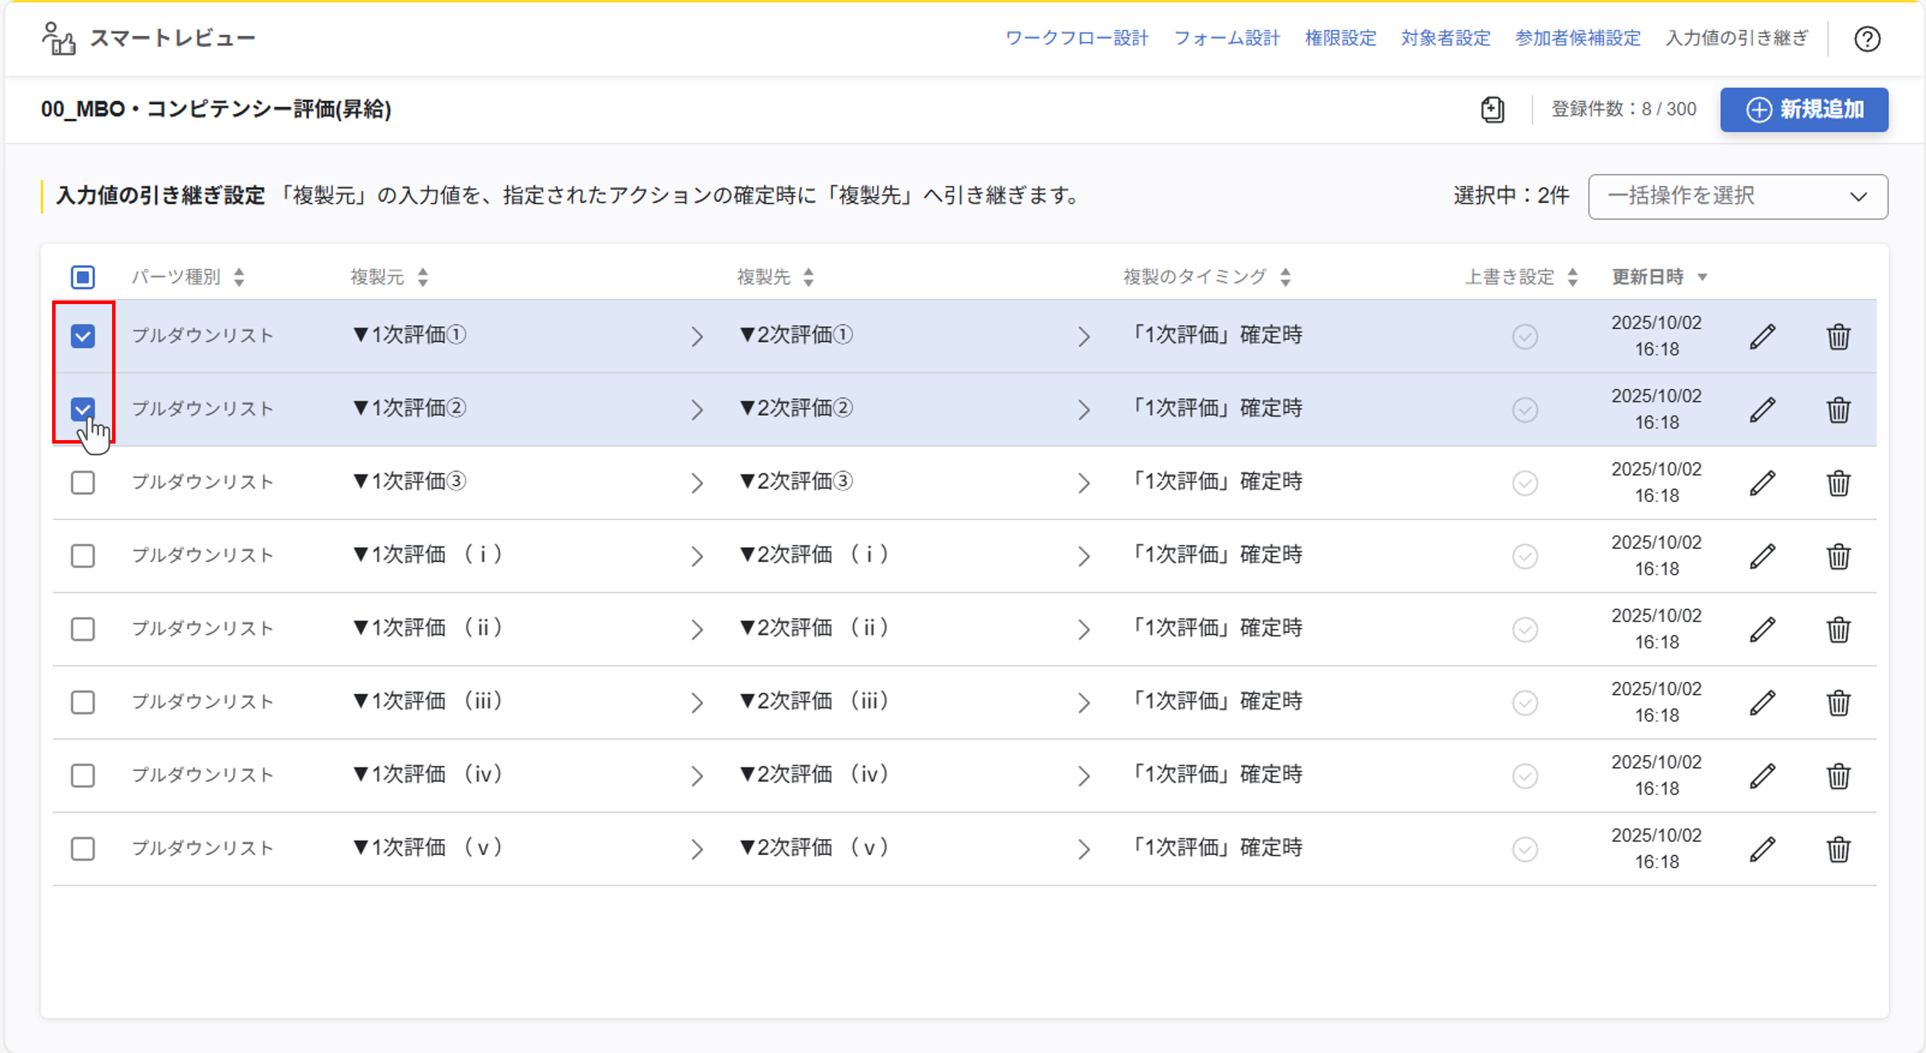Sort by 更新日時 column arrow
Image resolution: width=1926 pixels, height=1053 pixels.
click(x=1702, y=277)
